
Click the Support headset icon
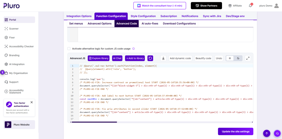tap(6, 82)
